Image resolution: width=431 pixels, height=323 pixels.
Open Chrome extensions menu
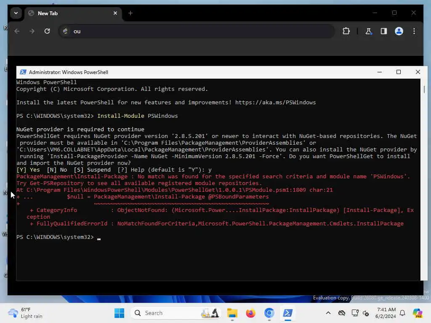point(346,31)
